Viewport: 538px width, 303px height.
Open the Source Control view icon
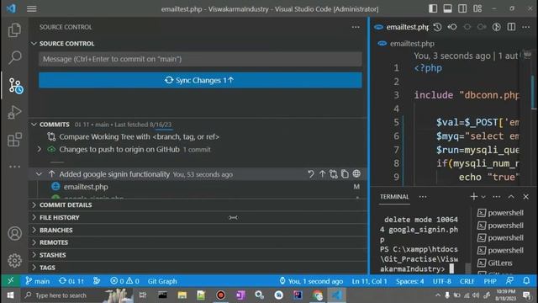pyautogui.click(x=15, y=86)
